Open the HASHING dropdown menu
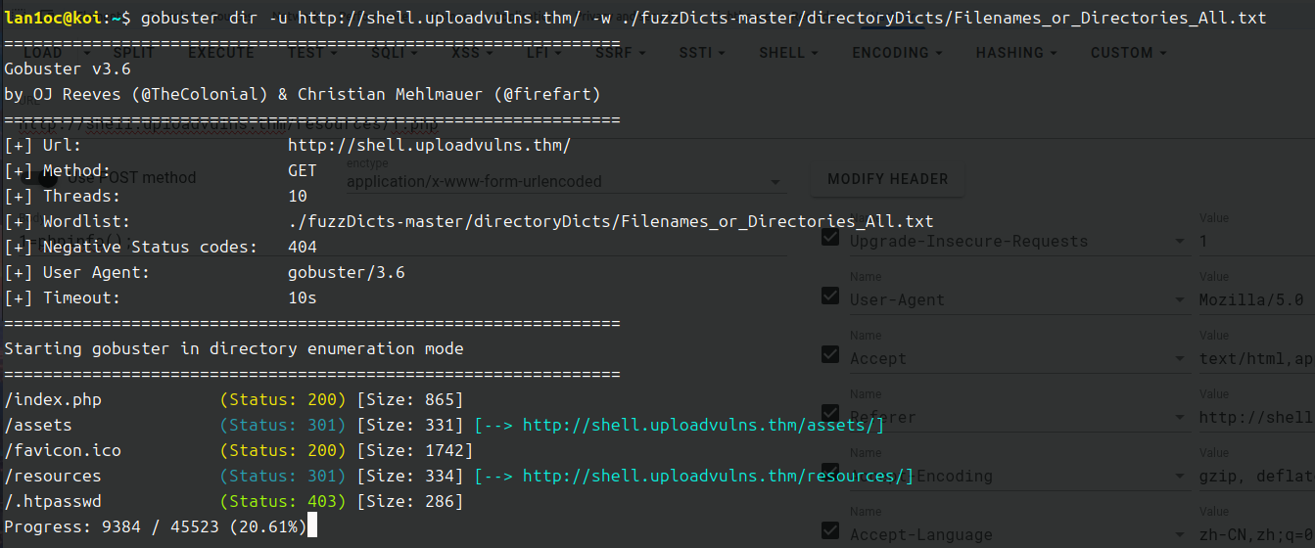 pos(1016,53)
